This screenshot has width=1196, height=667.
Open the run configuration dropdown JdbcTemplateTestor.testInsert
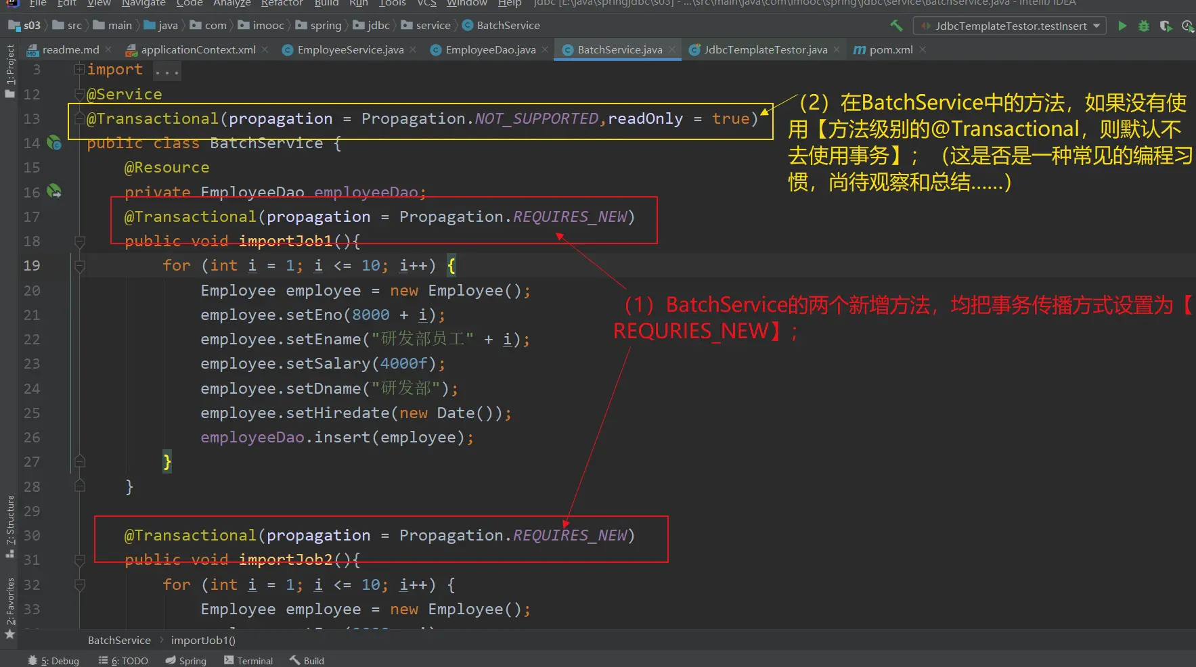[1010, 26]
